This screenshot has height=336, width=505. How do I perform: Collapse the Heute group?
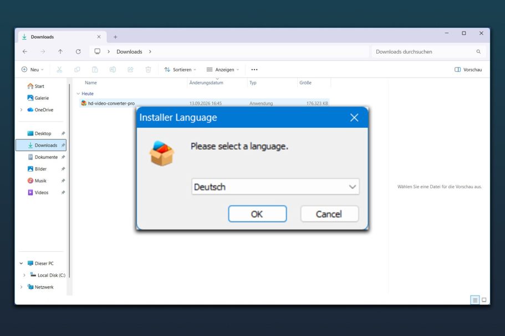tap(78, 94)
